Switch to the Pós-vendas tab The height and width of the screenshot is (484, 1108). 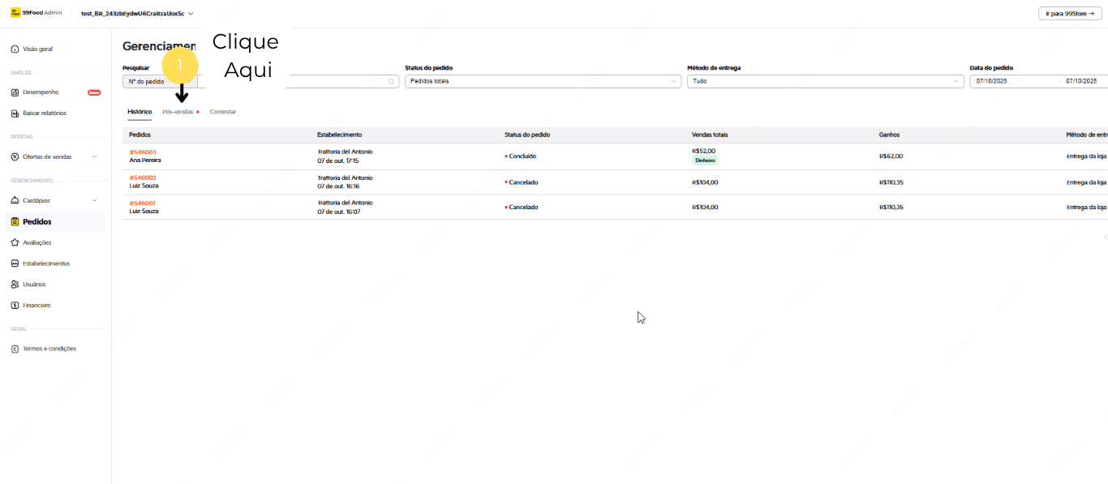[x=178, y=112]
